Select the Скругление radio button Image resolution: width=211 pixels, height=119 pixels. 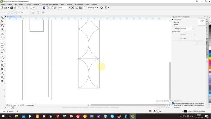173,20
